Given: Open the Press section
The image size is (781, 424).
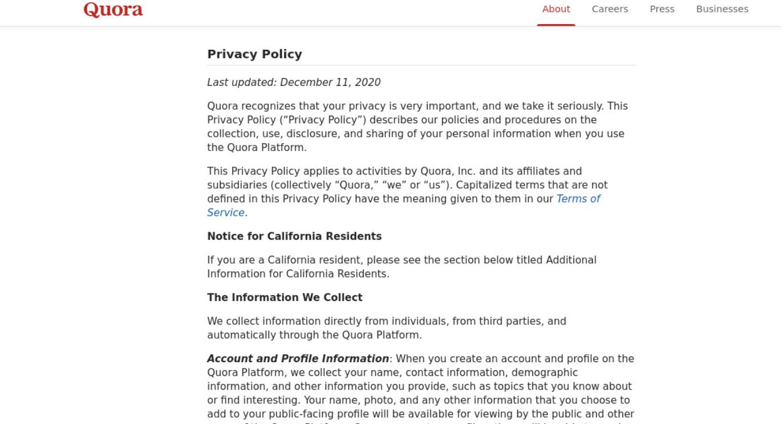Looking at the screenshot, I should (662, 9).
